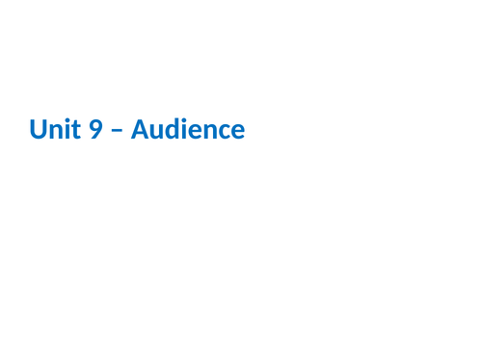Screen dimensions: 482x361
Task: Click the dash between '9' and 'Audience'
Action: (117, 130)
